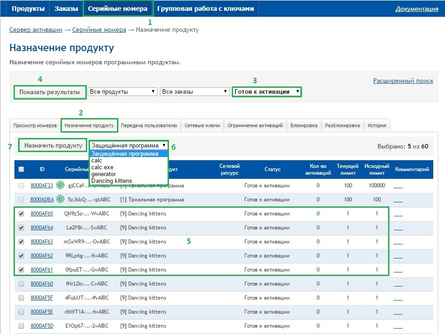The height and width of the screenshot is (334, 445).
Task: Open the 'Готов к активации' status dropdown
Action: [267, 91]
